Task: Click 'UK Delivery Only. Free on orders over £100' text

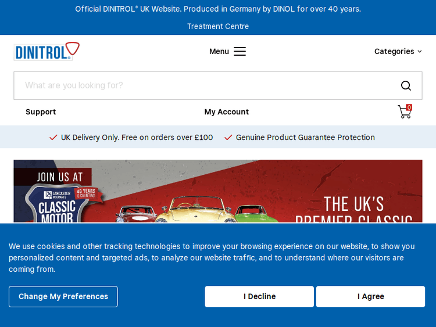Action: point(137,137)
